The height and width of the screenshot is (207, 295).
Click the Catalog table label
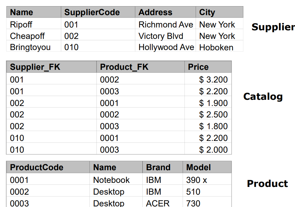[263, 97]
